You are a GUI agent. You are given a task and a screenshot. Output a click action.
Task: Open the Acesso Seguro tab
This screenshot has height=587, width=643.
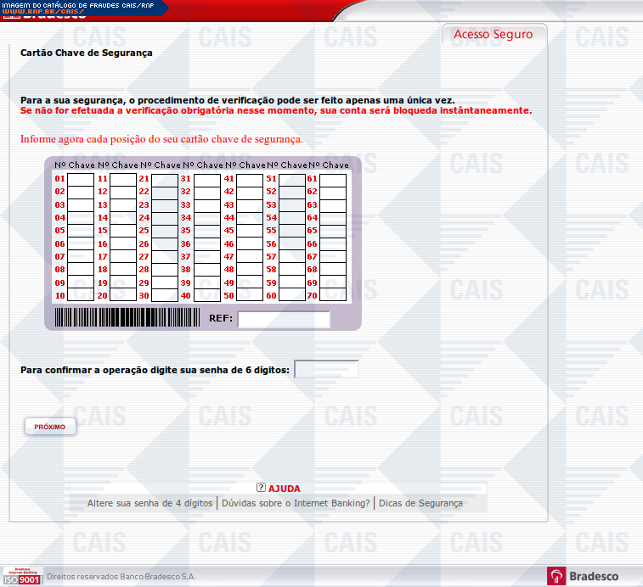493,35
